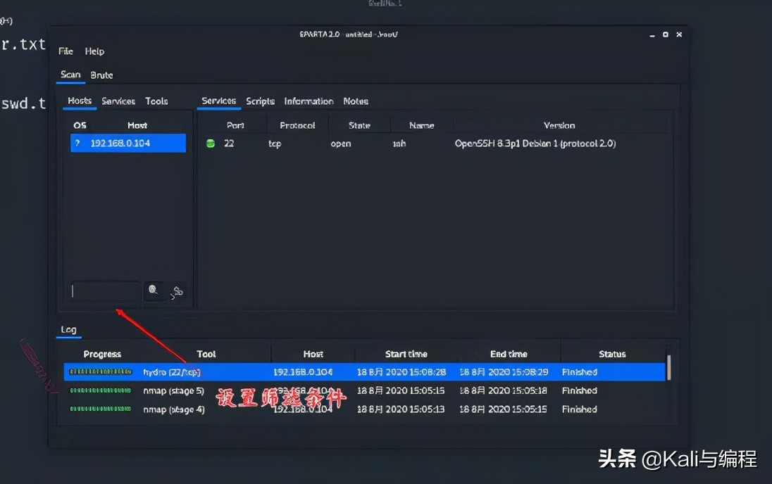Open the advanced filter options icon
This screenshot has height=484, width=772.
[177, 292]
